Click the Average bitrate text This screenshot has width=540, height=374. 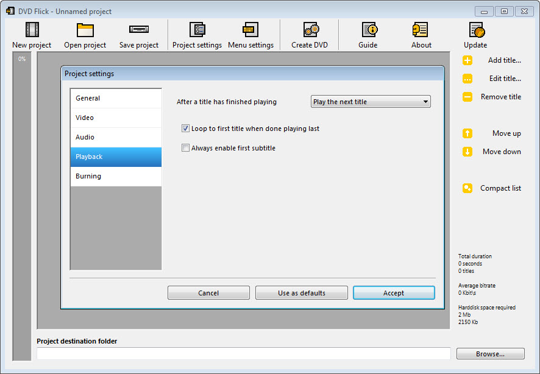pyautogui.click(x=477, y=286)
